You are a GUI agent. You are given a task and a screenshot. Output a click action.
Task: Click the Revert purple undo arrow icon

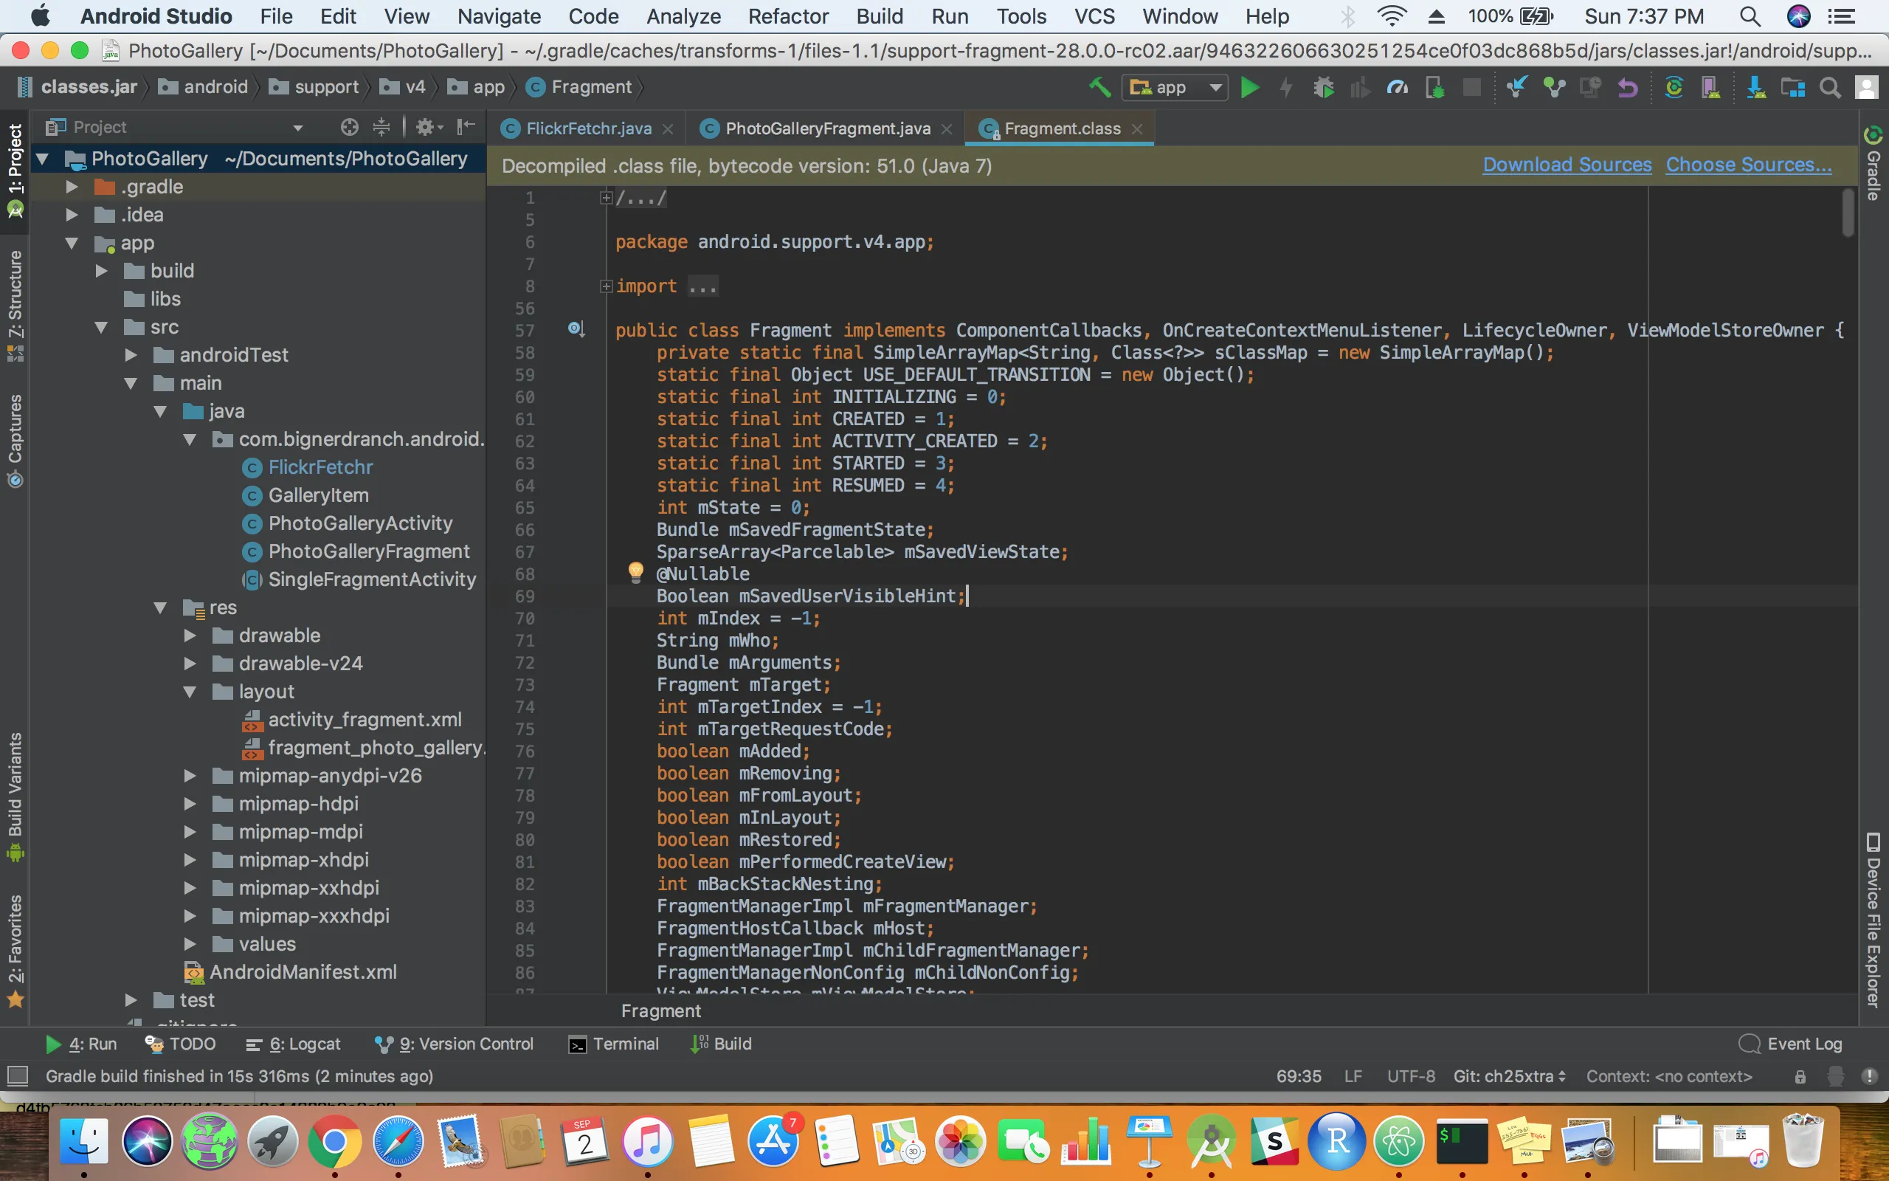click(1628, 86)
